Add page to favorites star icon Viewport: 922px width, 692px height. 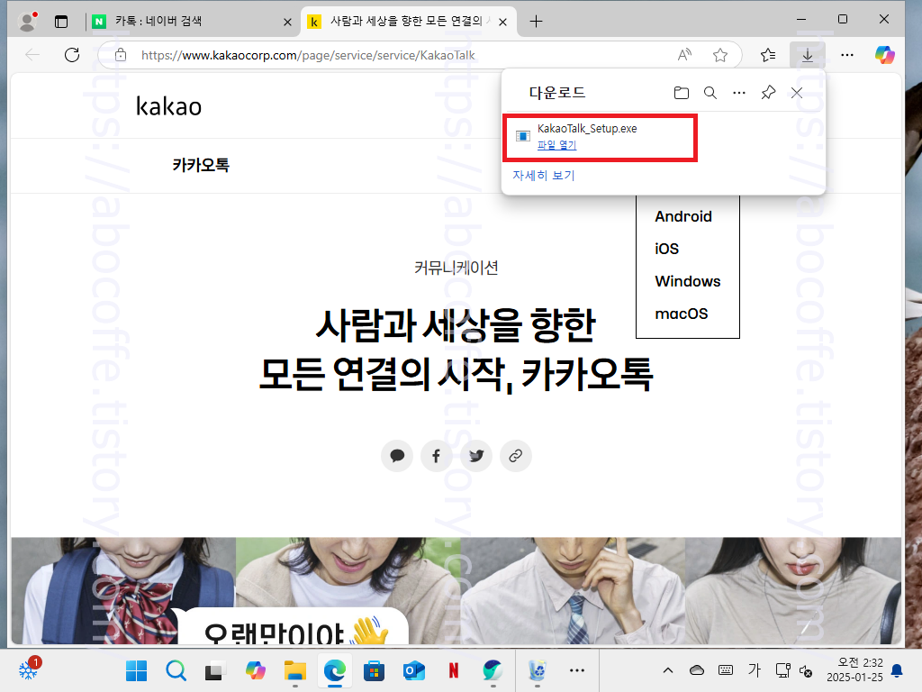(720, 55)
